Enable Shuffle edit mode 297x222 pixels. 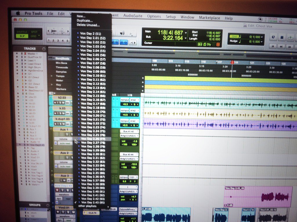22,32
